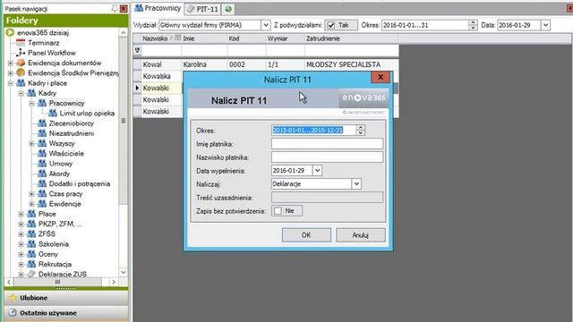Select the Ewidencja dokumentów folder icon
The width and height of the screenshot is (573, 322).
pos(21,63)
